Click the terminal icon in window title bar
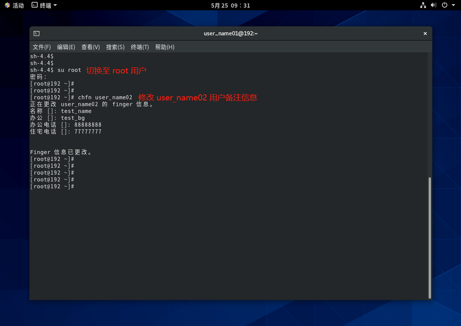This screenshot has height=326, width=461. tap(37, 33)
